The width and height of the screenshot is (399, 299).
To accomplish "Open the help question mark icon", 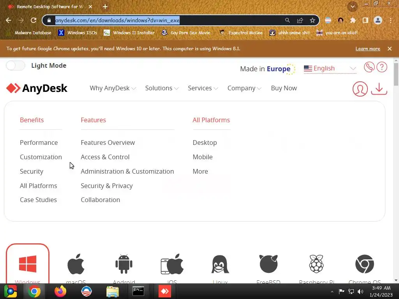I will (382, 67).
